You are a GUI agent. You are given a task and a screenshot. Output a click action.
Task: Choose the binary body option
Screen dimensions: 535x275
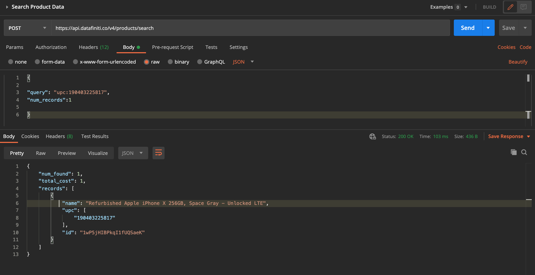tap(171, 62)
